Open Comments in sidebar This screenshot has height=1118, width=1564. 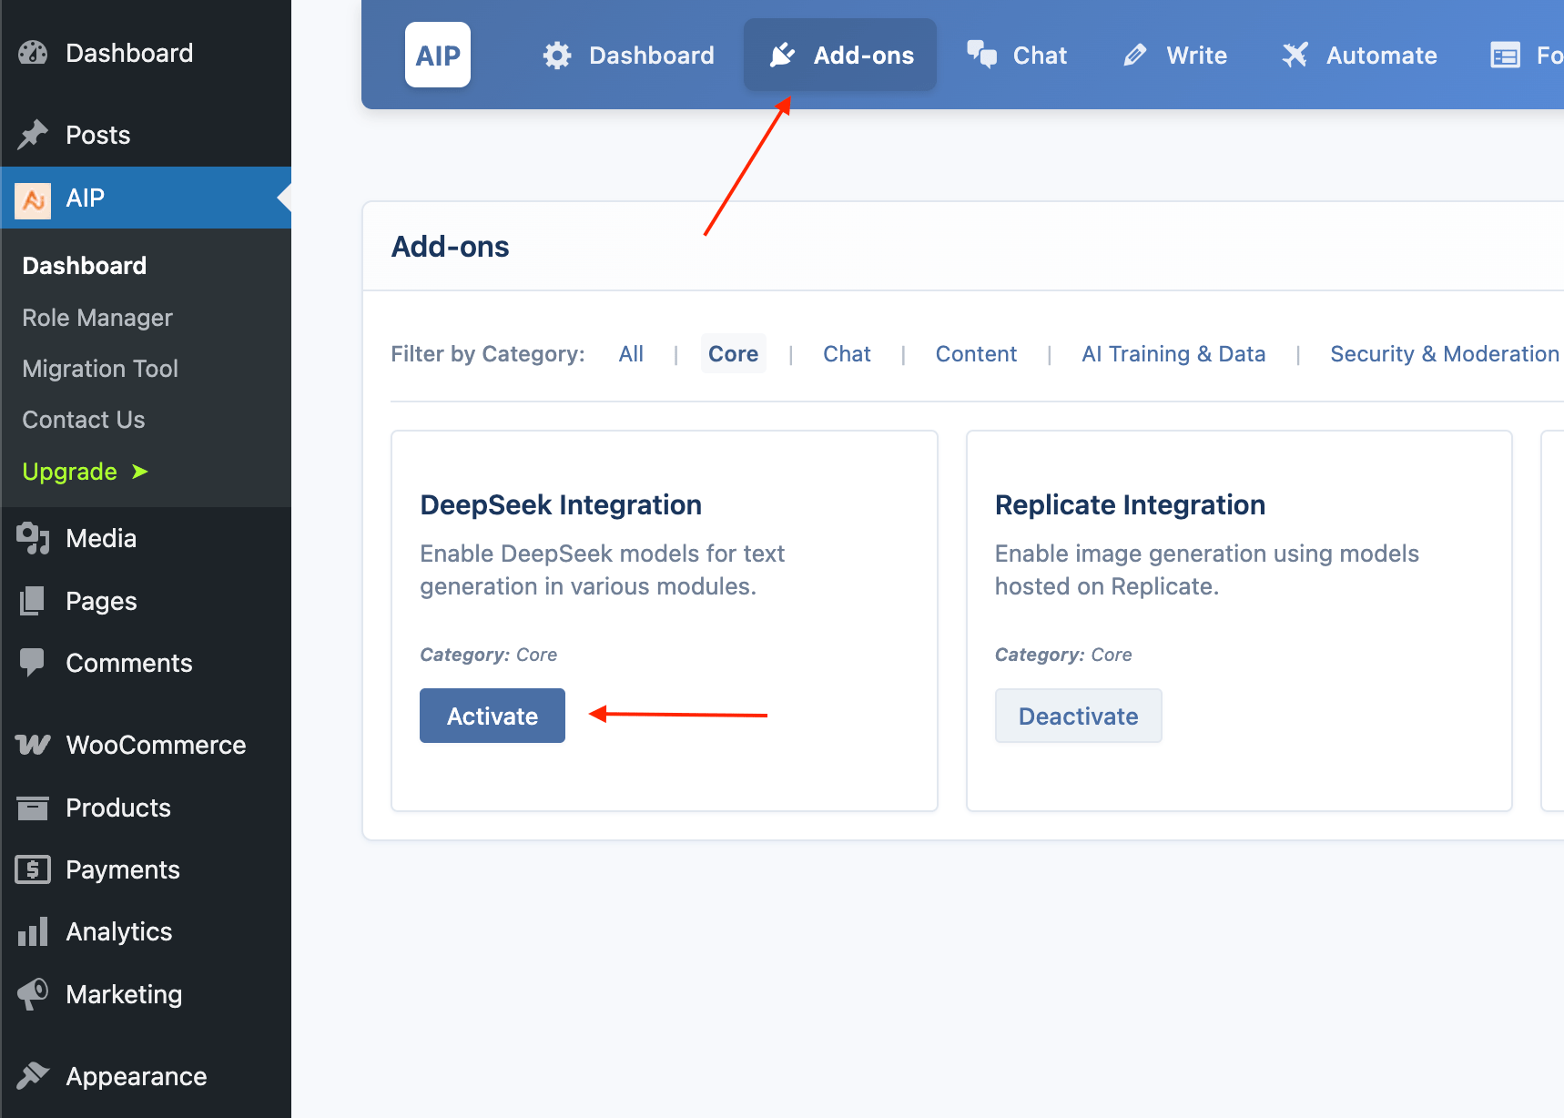coord(146,663)
